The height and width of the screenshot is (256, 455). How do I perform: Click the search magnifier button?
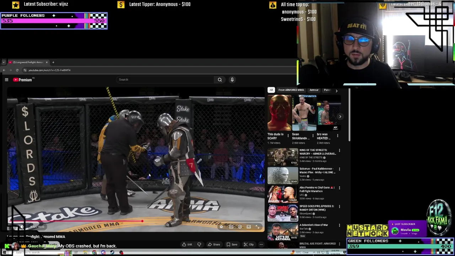(x=220, y=80)
